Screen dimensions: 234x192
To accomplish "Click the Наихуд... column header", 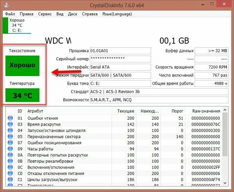I will (149, 111).
